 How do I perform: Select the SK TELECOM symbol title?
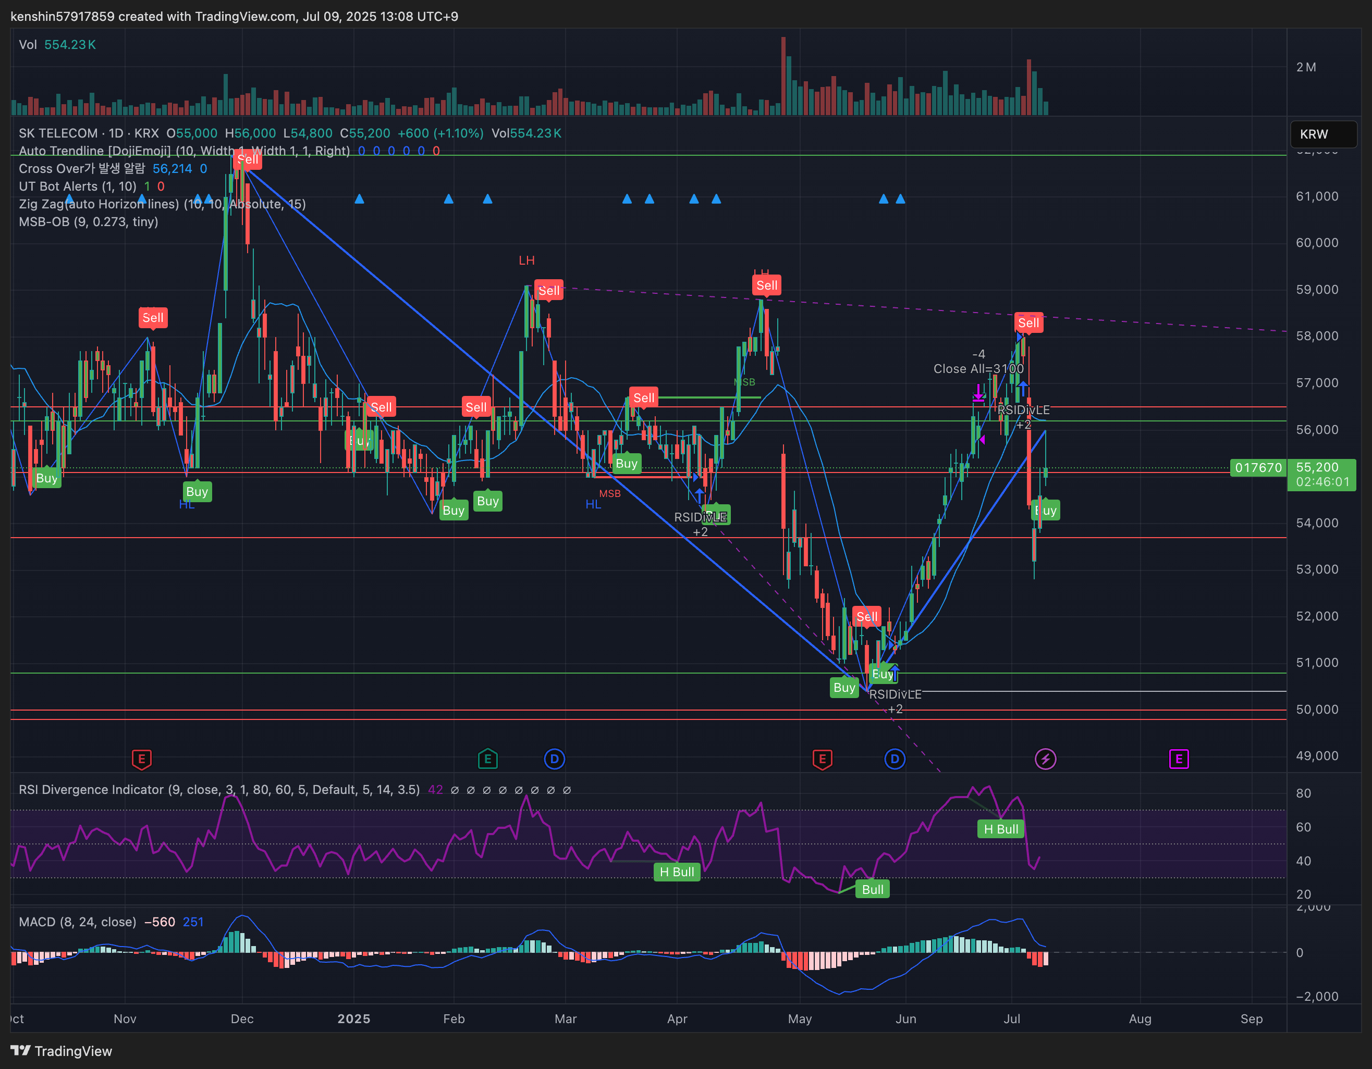coord(58,133)
